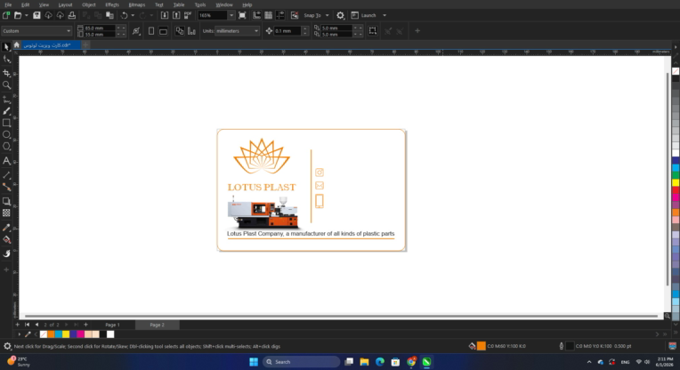Viewport: 680px width, 370px height.
Task: Click the Launch button
Action: tap(364, 15)
